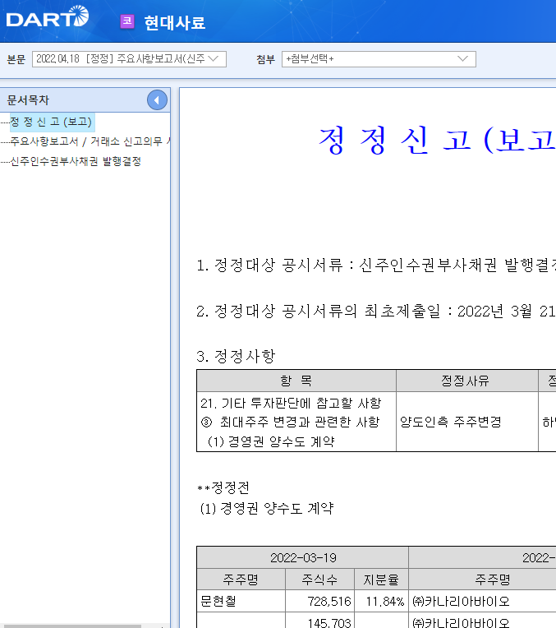Open 신주인수권부사채권 발행결정 tree entry
The height and width of the screenshot is (628, 556).
point(76,161)
